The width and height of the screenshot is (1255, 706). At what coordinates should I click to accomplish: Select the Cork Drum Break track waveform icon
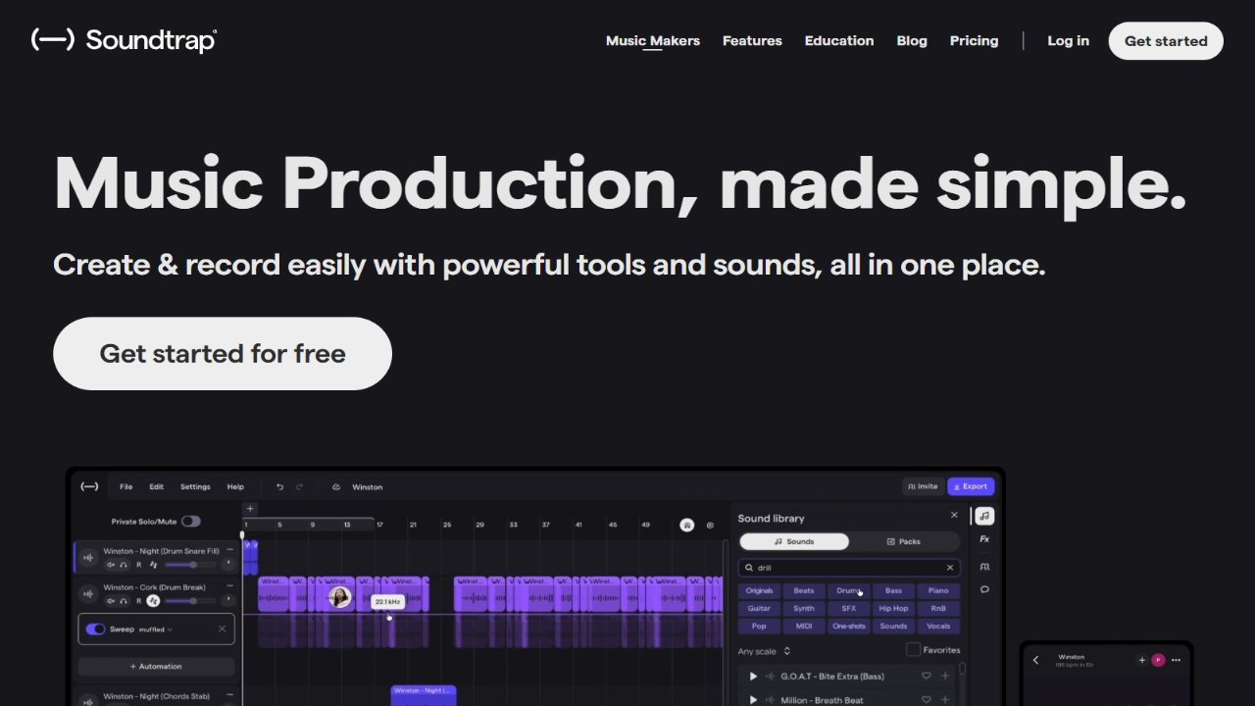pos(88,594)
